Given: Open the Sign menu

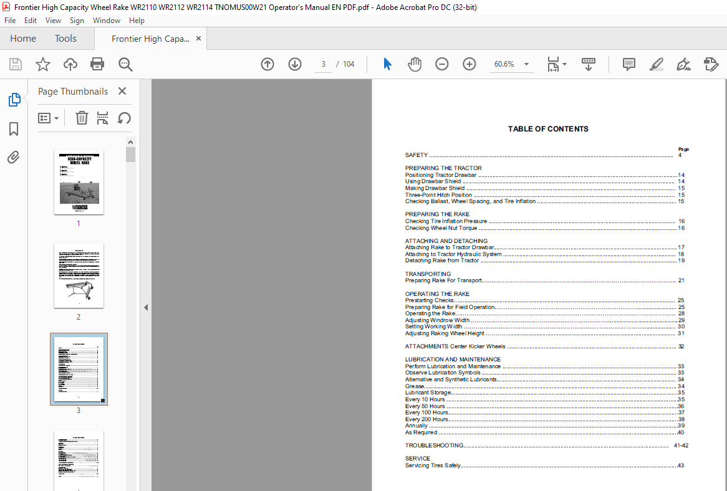Looking at the screenshot, I should click(77, 21).
